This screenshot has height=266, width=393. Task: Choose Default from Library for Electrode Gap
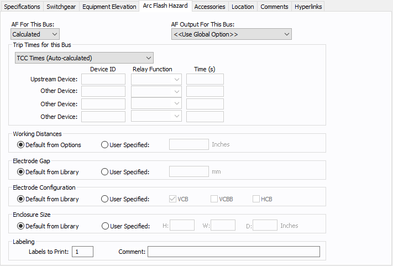pos(21,172)
